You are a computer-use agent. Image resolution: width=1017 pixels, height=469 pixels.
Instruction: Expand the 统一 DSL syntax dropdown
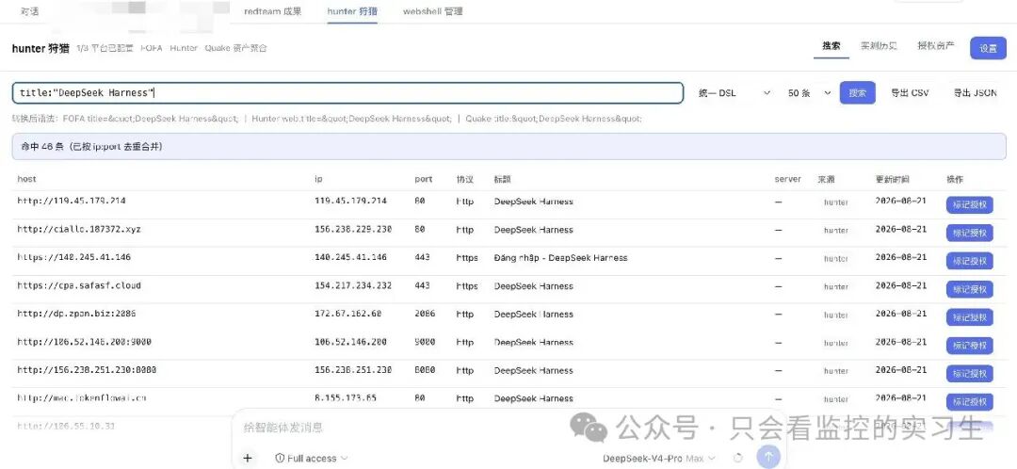coord(734,92)
